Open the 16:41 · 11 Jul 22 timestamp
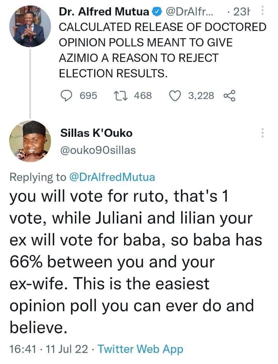This screenshot has width=278, height=364. 49,349
